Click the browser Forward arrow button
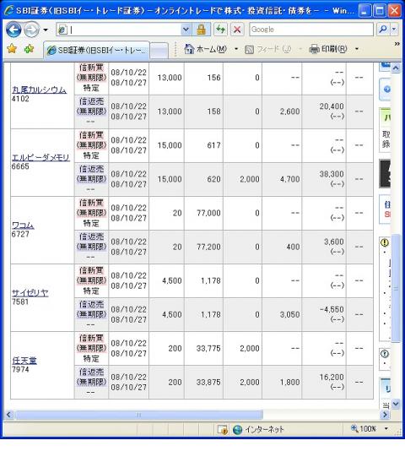The width and height of the screenshot is (405, 473). pyautogui.click(x=31, y=30)
